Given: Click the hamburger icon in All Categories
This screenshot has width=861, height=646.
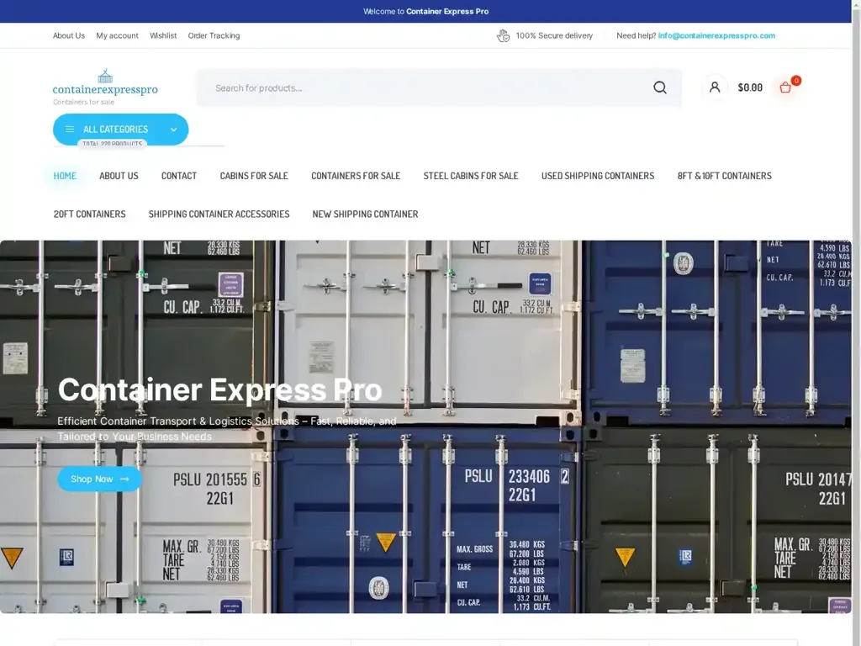Looking at the screenshot, I should [70, 130].
